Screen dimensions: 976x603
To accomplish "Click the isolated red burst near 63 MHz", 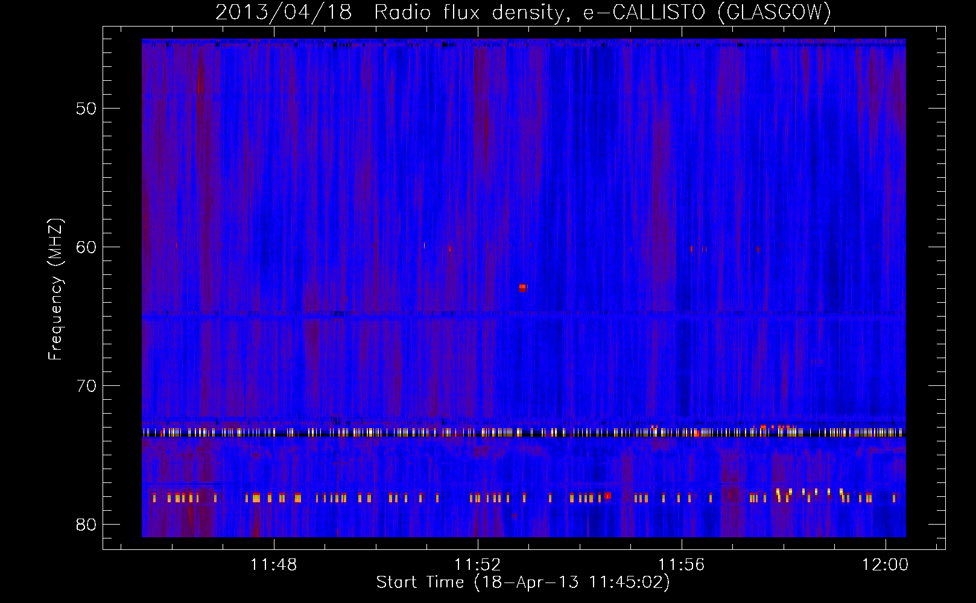I will point(523,288).
